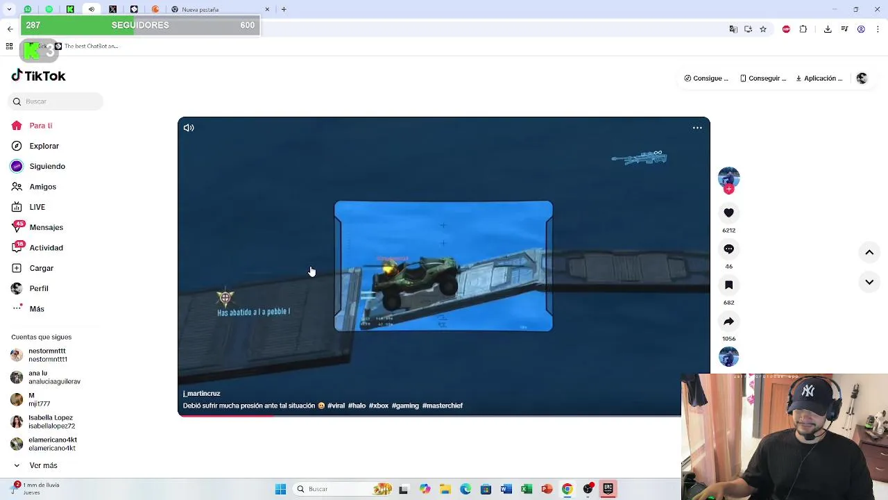Open the Chrome apps grid in bookmarks bar

click(x=9, y=47)
